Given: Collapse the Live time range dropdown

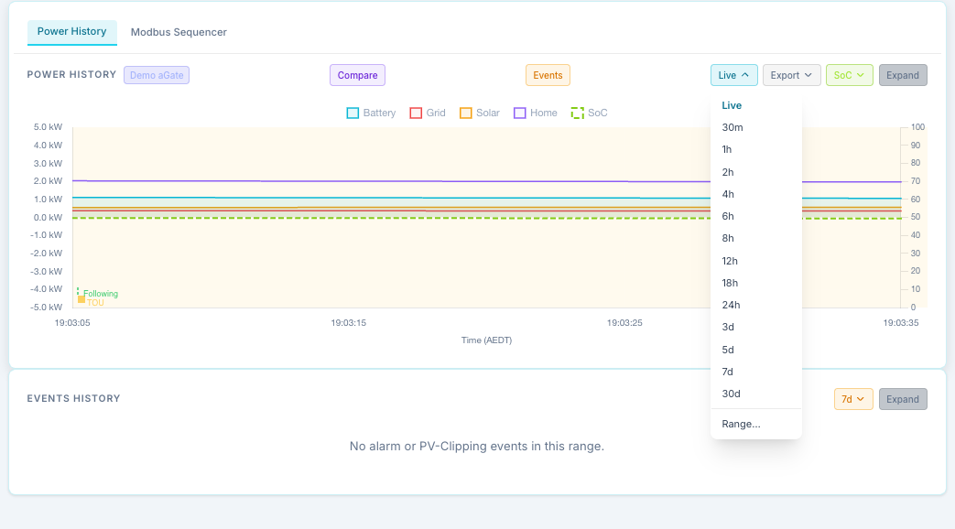Looking at the screenshot, I should (734, 75).
